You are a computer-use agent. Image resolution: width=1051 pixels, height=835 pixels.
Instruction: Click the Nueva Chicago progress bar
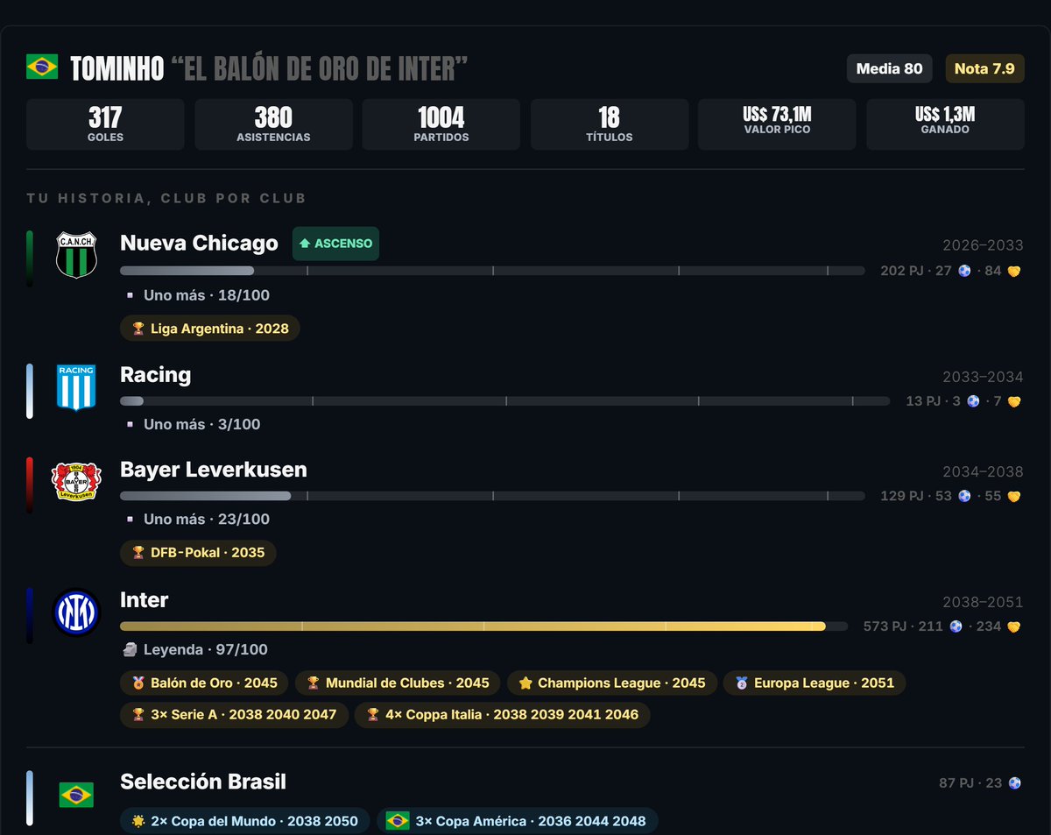pos(492,272)
